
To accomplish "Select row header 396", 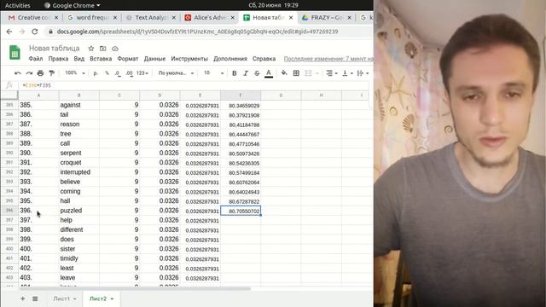I will click(x=9, y=211).
